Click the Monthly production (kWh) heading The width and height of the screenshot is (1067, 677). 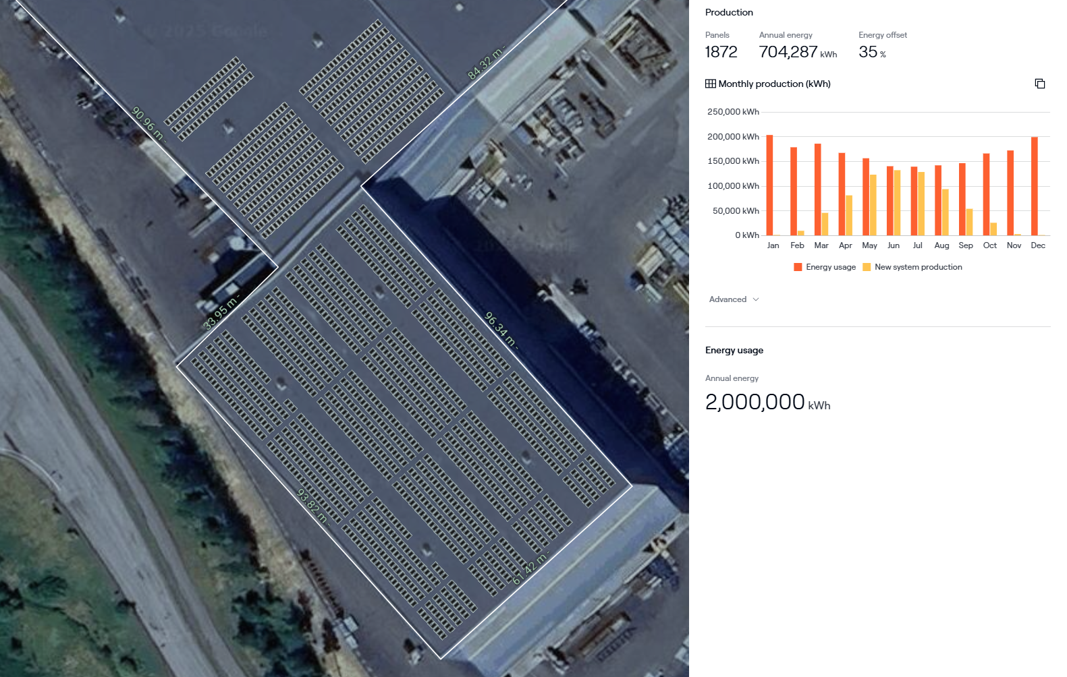tap(774, 84)
